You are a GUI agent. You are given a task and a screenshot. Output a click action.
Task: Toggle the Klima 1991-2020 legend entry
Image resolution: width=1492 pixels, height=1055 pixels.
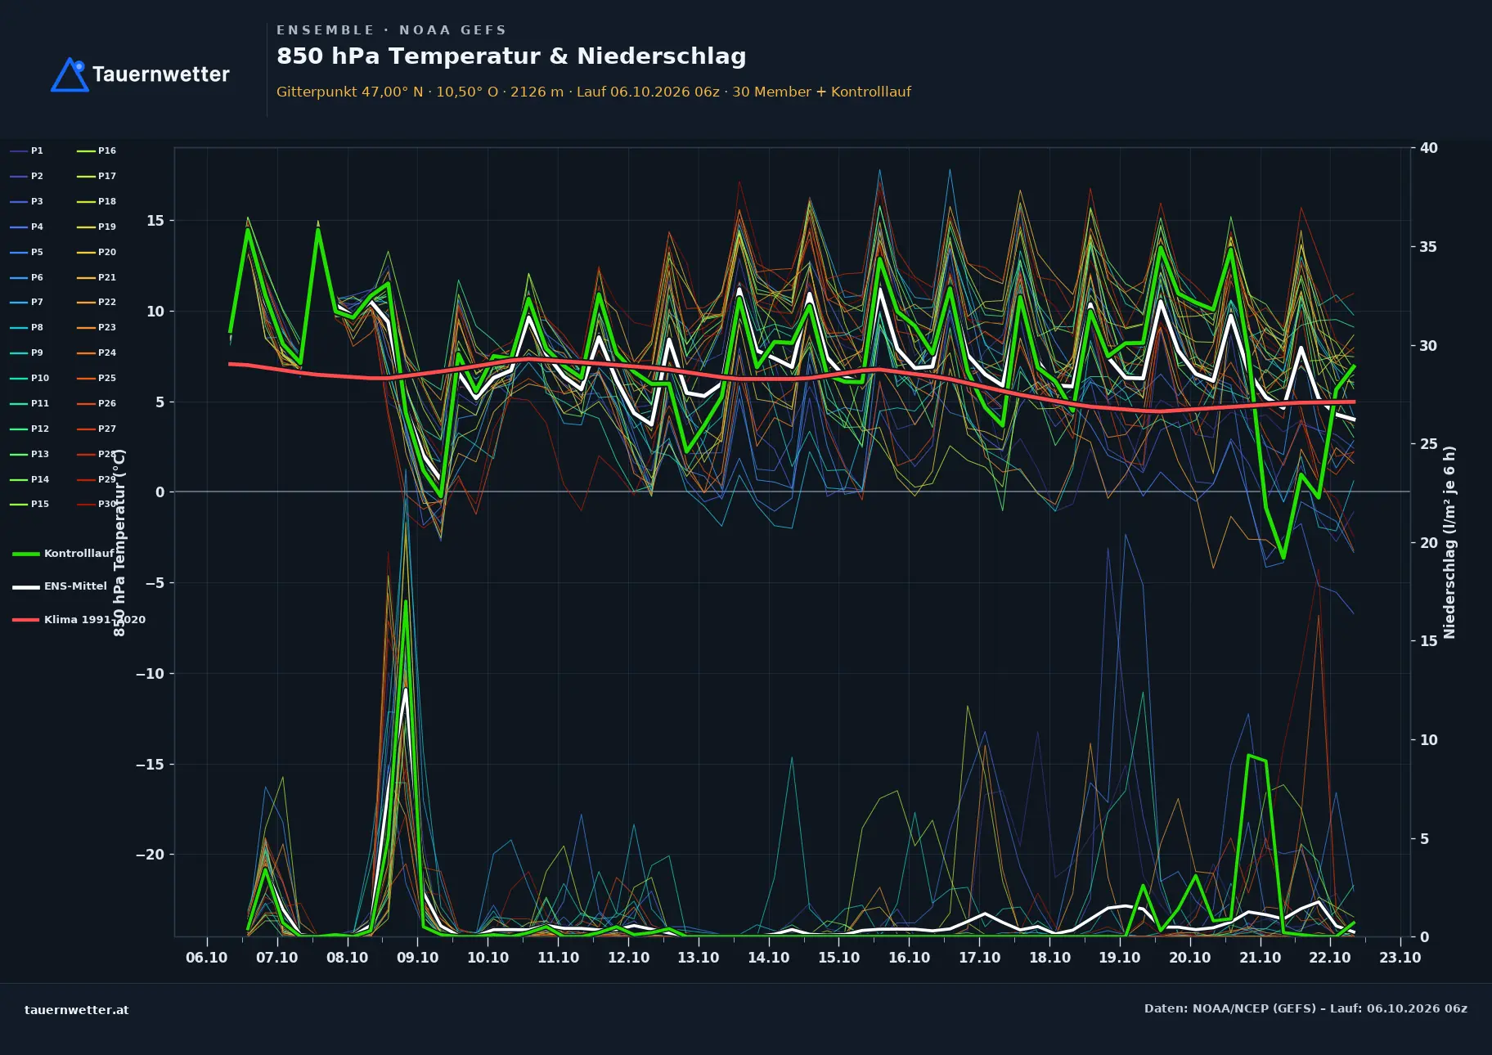click(x=79, y=619)
